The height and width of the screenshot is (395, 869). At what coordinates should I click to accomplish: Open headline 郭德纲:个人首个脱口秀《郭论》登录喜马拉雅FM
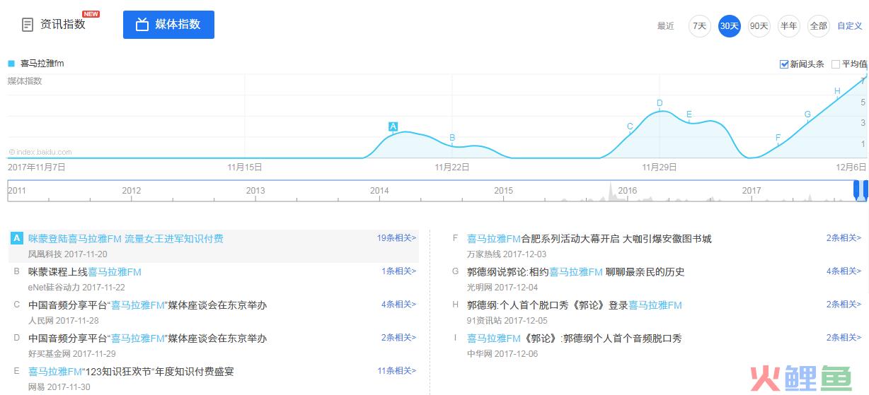(x=575, y=305)
